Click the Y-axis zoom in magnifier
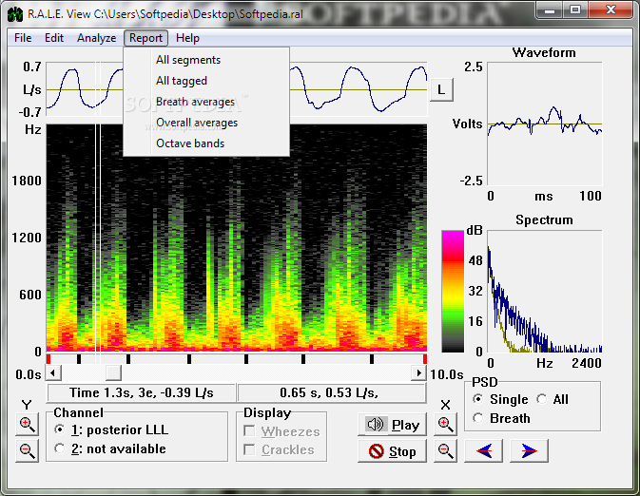The height and width of the screenshot is (496, 640). [x=27, y=424]
